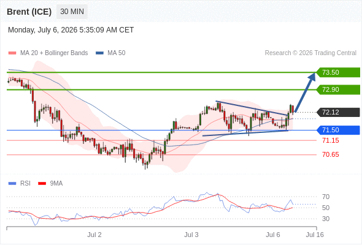The height and width of the screenshot is (245, 362).
Task: Click the 30 MIN timeframe badge
Action: click(72, 12)
